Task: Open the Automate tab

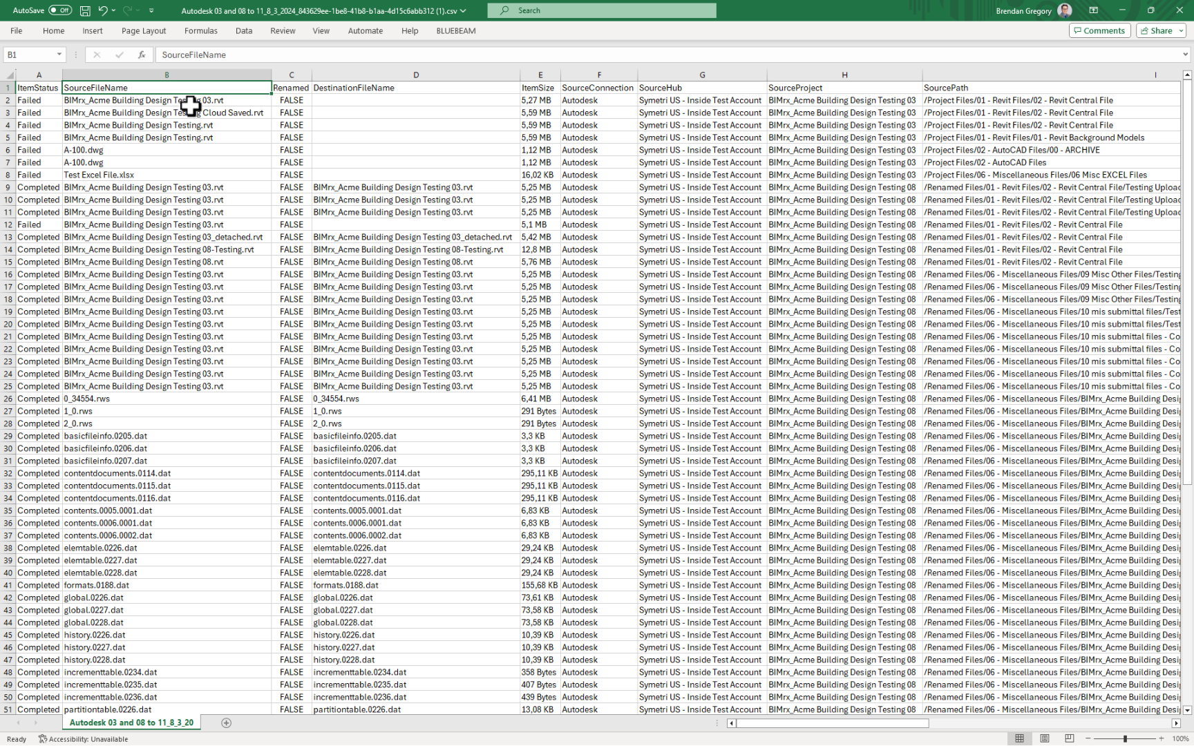Action: coord(366,30)
